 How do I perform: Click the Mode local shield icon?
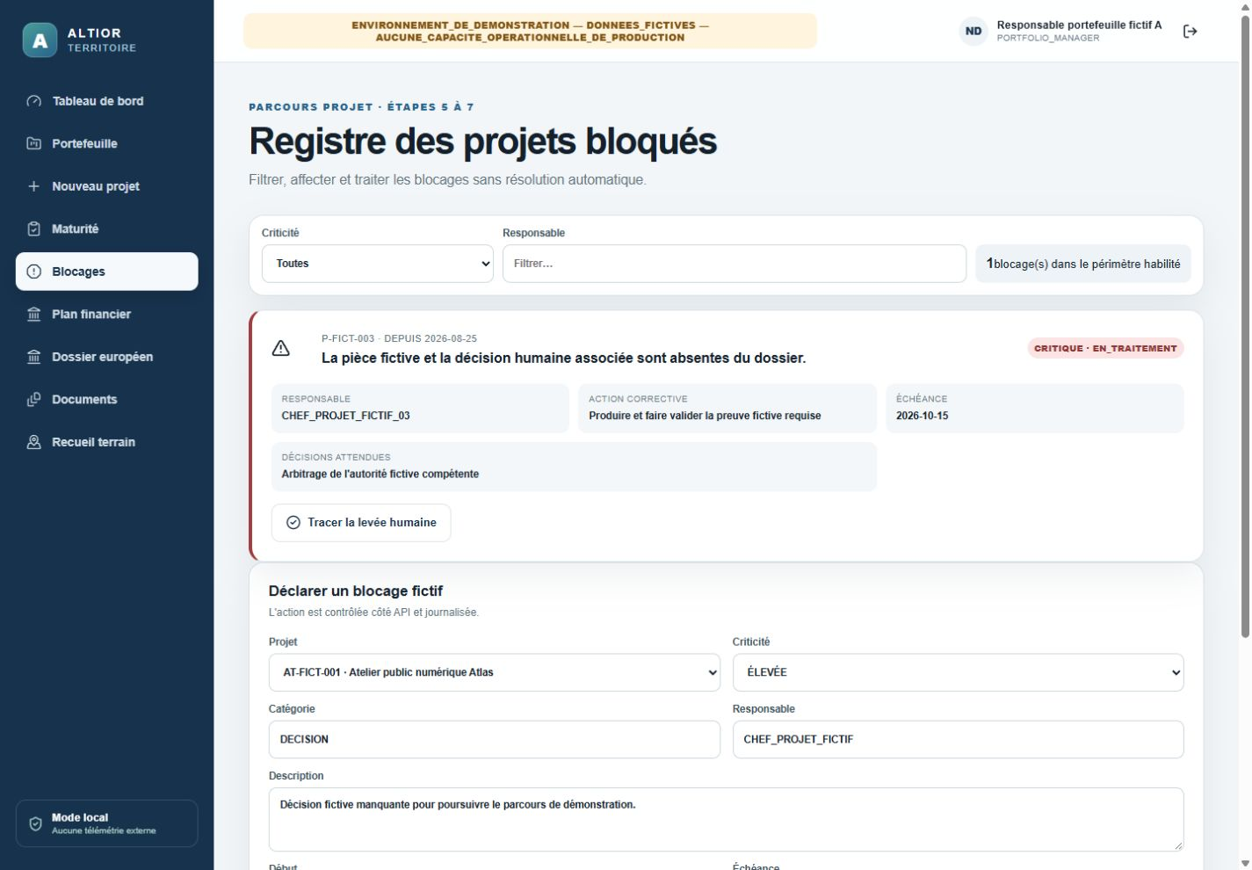pos(36,823)
